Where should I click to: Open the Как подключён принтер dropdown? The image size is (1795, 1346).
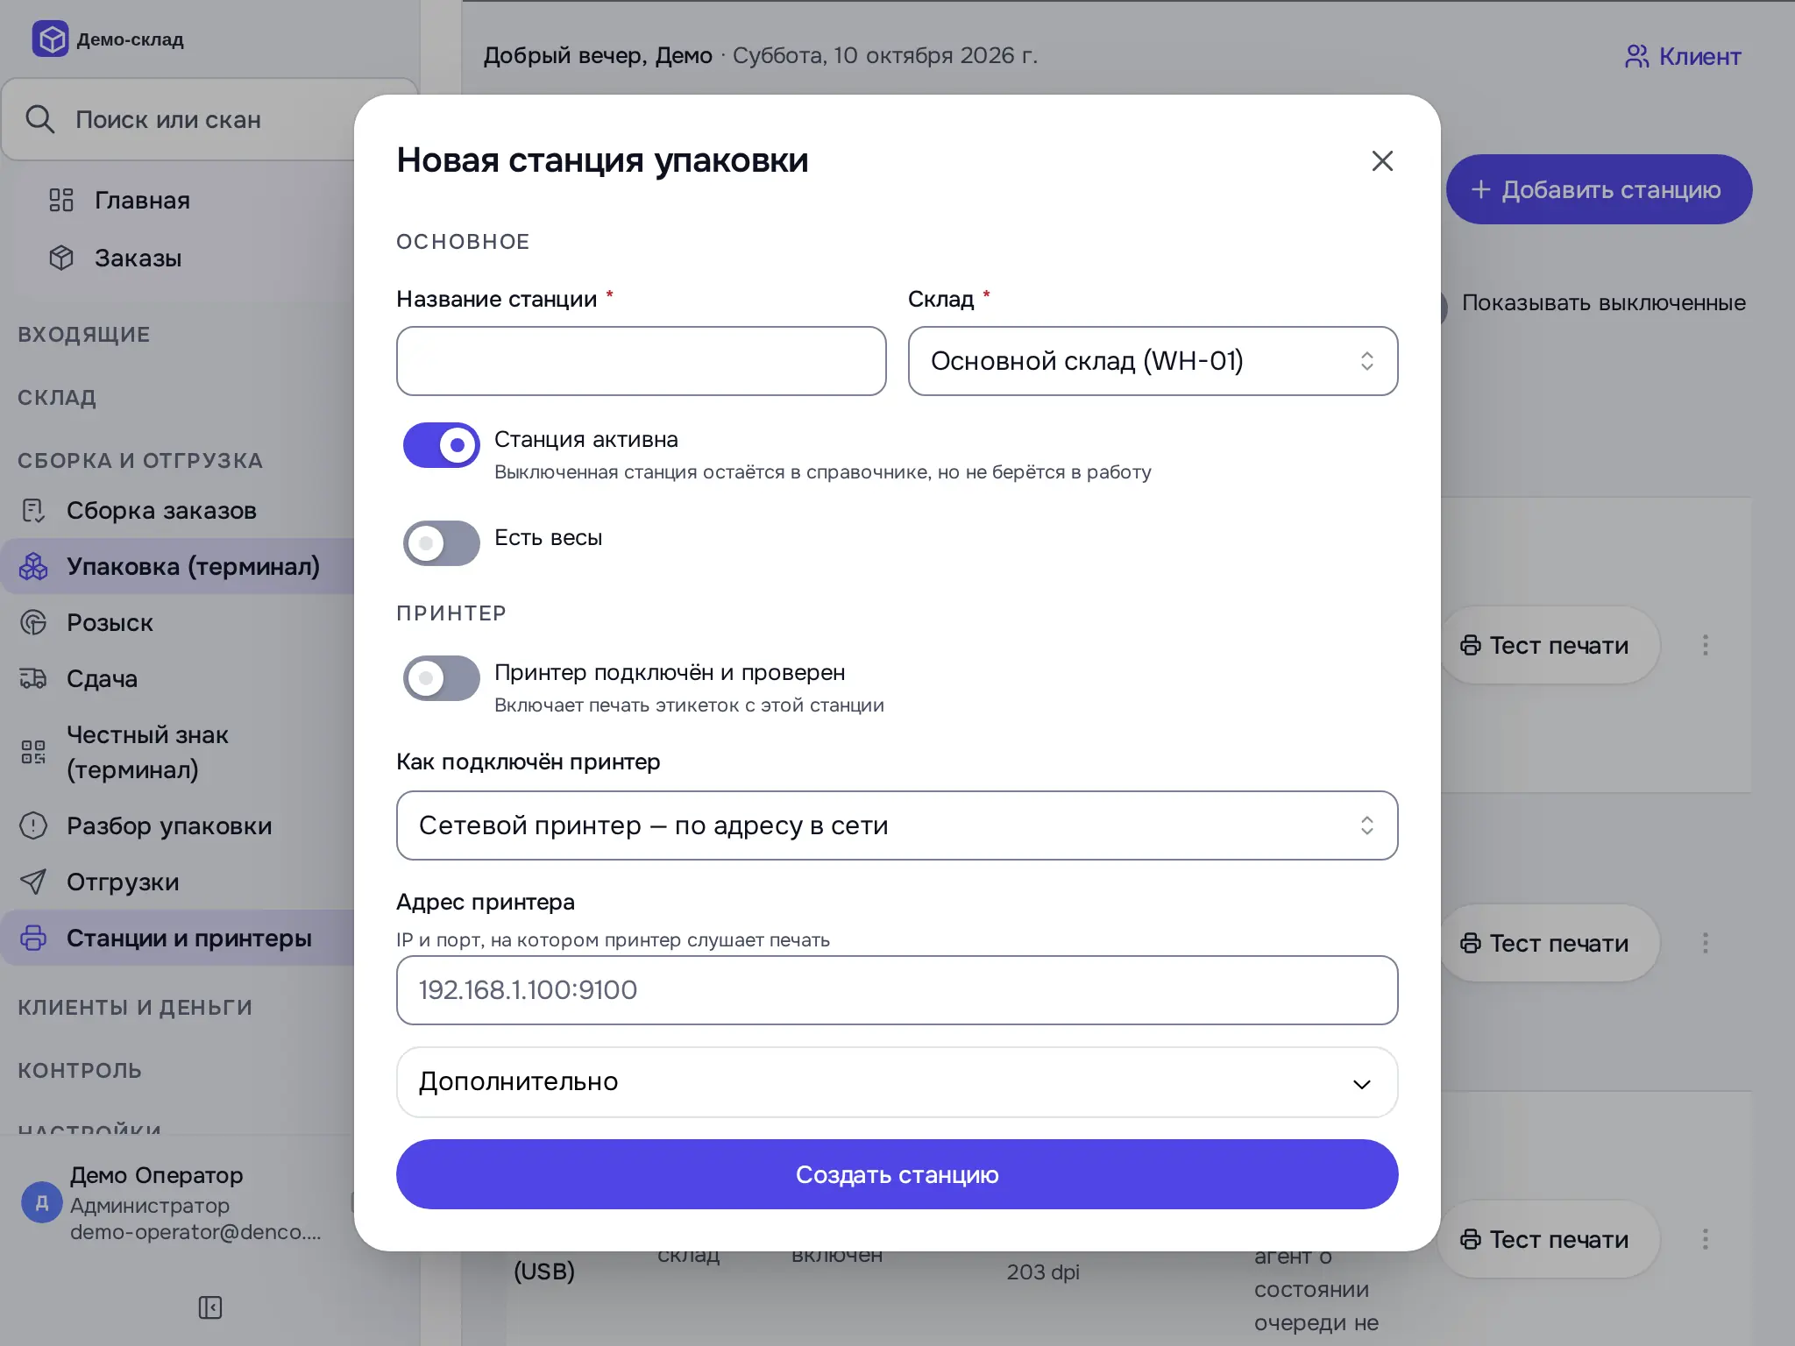(x=897, y=825)
